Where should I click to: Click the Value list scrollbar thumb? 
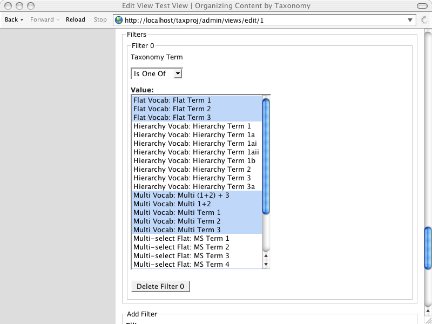tap(266, 156)
